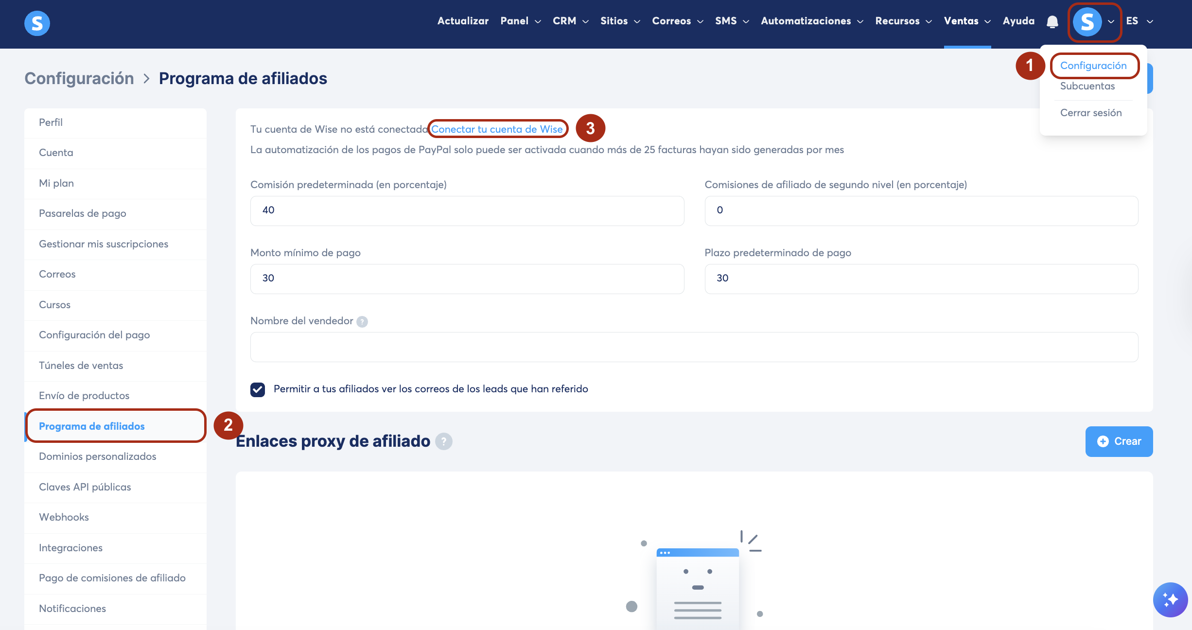Choose Cerrar sesión in profile menu
The height and width of the screenshot is (630, 1192).
point(1091,113)
